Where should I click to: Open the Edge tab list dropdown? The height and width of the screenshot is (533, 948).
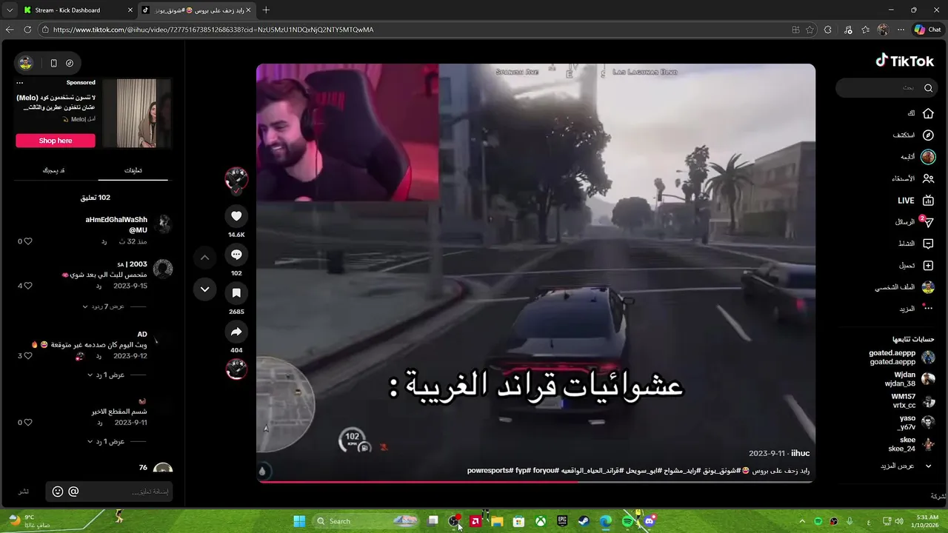pos(10,10)
